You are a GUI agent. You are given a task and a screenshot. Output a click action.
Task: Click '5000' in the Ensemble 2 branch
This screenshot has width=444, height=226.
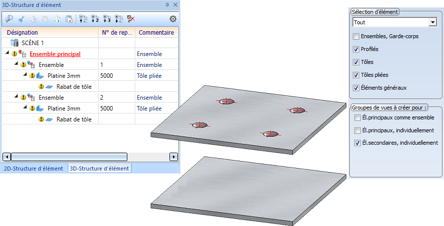click(107, 109)
